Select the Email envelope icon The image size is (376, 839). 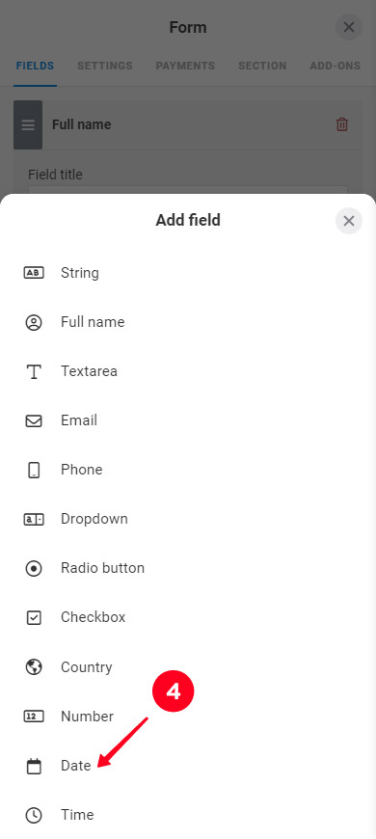[x=34, y=421]
